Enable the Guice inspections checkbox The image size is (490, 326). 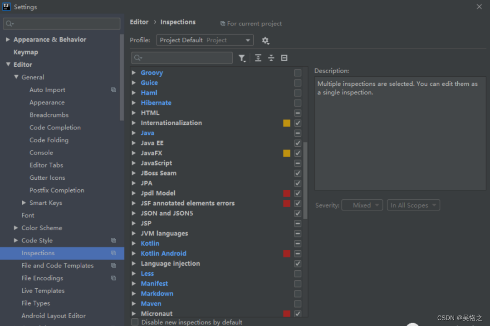pyautogui.click(x=298, y=83)
